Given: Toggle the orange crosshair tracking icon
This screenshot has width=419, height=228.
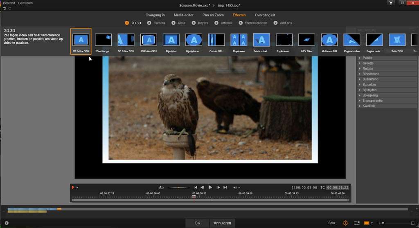Looking at the screenshot, I should tap(345, 223).
